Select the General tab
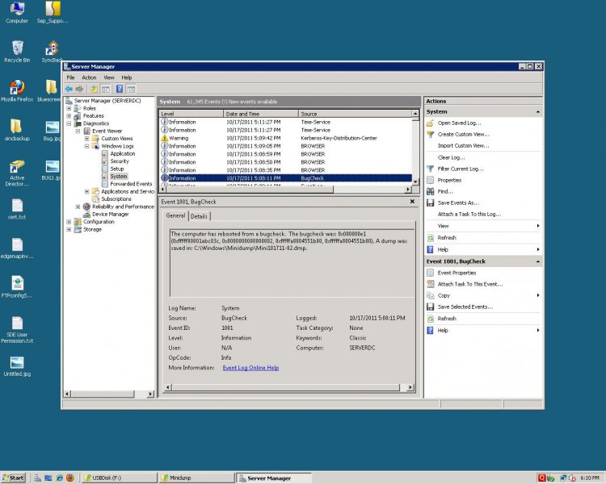The image size is (606, 484). point(176,215)
